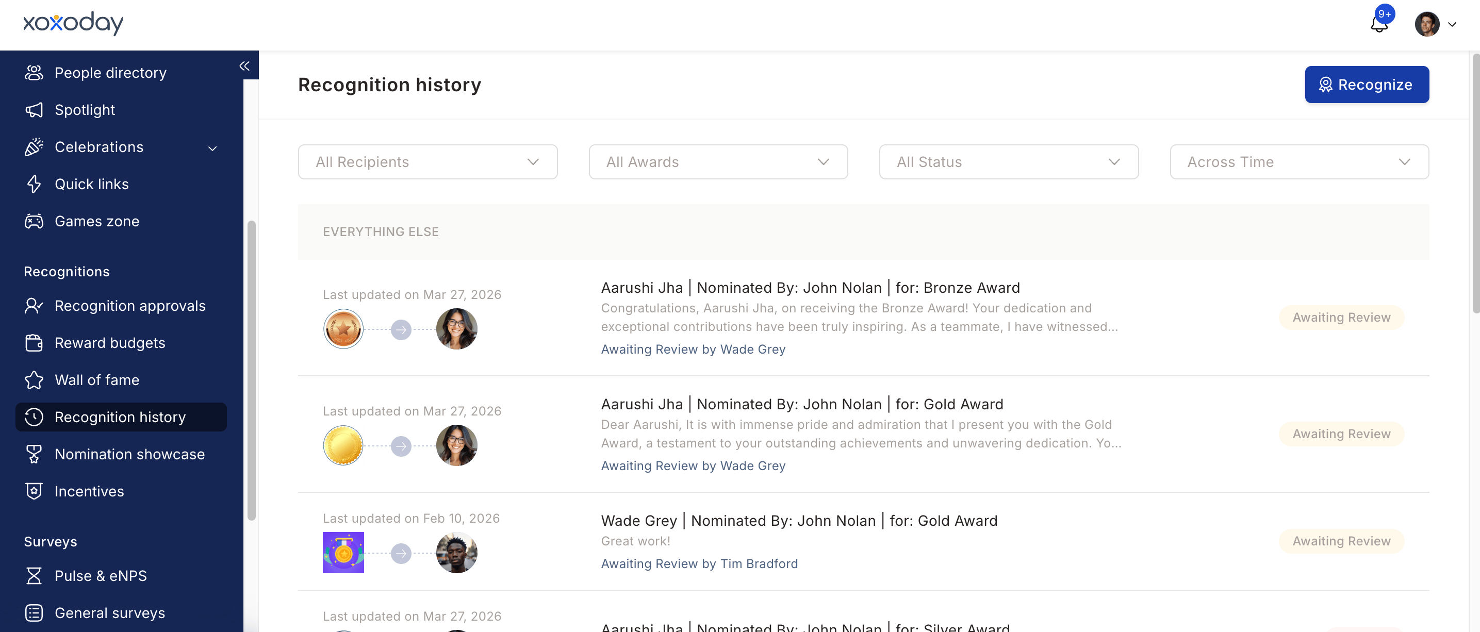Click the Recognize button
The image size is (1480, 632).
tap(1366, 85)
